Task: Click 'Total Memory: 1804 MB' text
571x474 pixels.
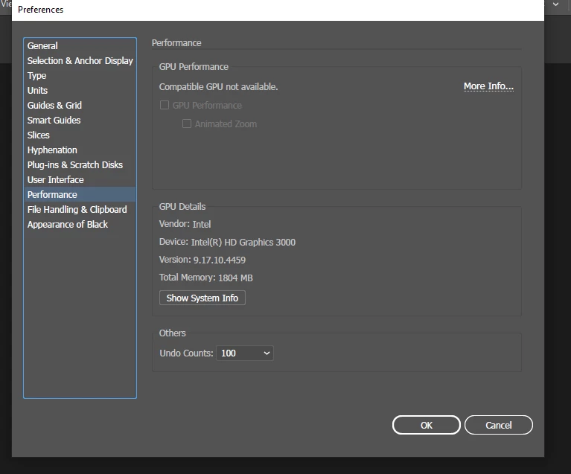Action: [205, 278]
